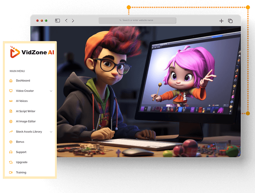Expand the Video Creator submenu chevron
Screen dimensions: 255x193
coord(51,91)
